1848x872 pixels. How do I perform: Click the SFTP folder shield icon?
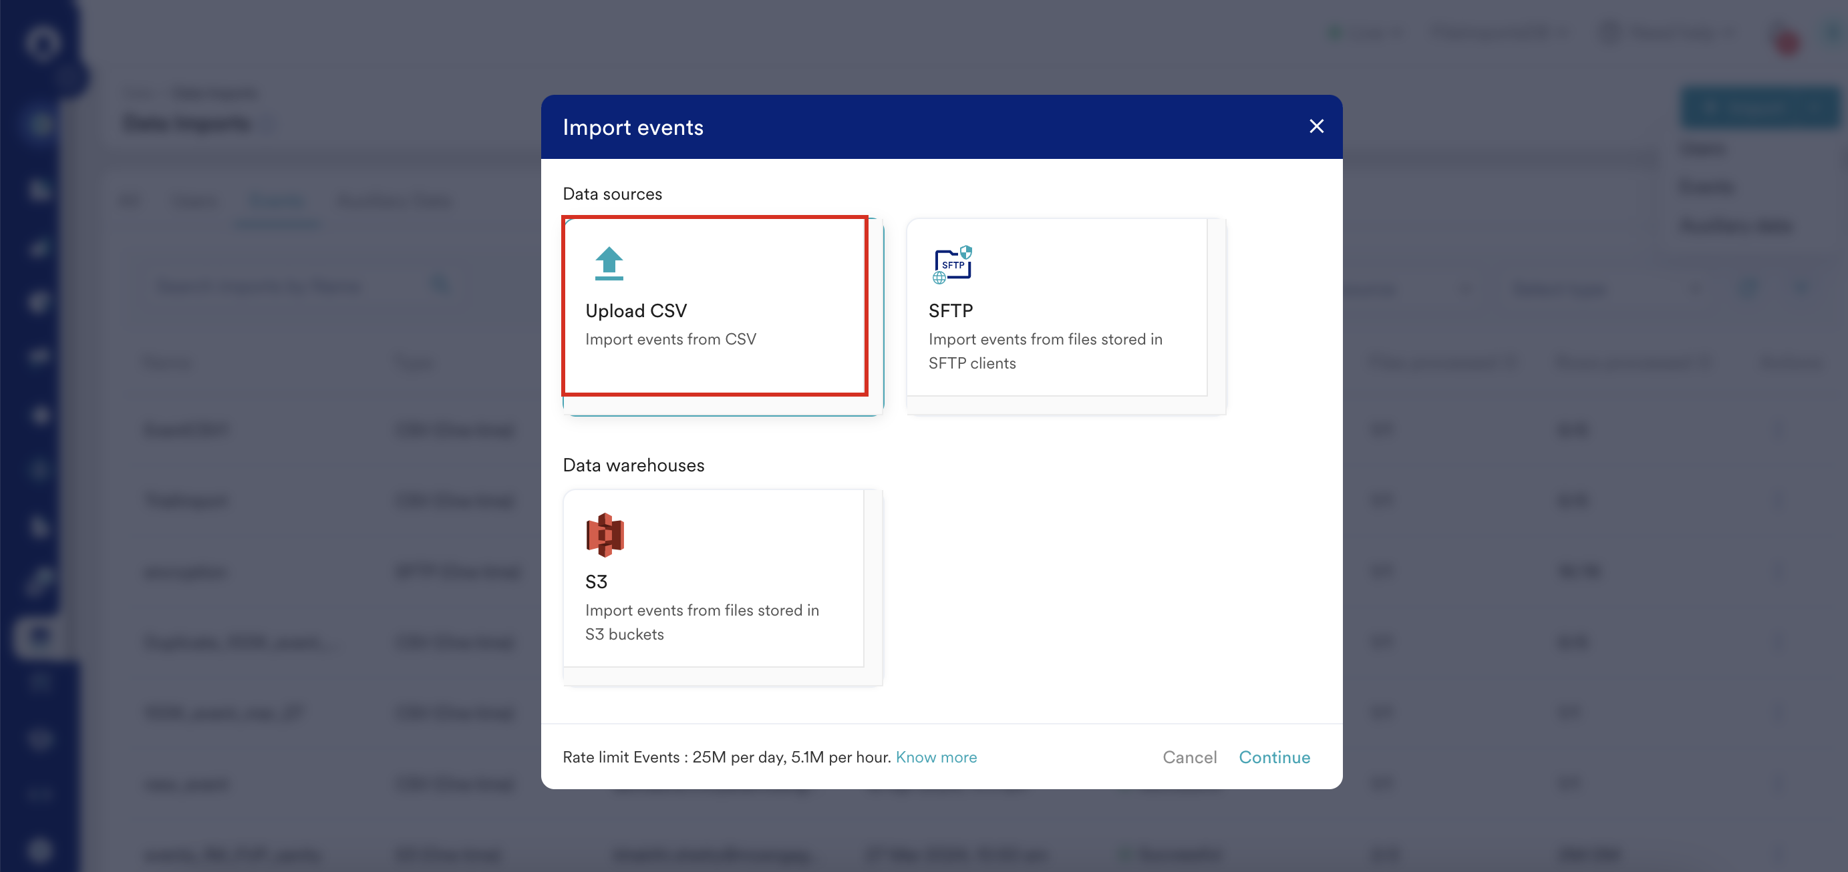tap(952, 264)
